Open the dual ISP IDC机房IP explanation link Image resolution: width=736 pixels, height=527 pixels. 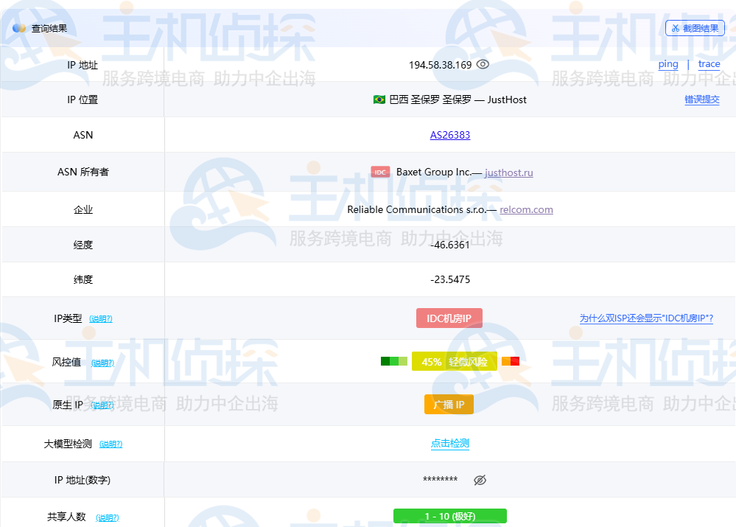click(645, 318)
